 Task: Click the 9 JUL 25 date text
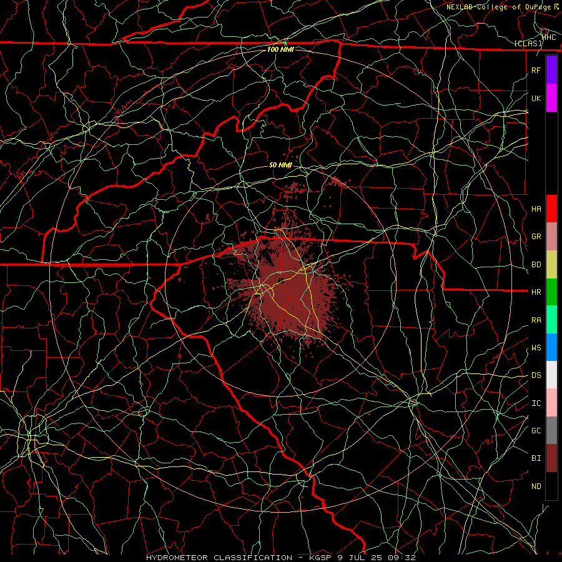click(359, 558)
